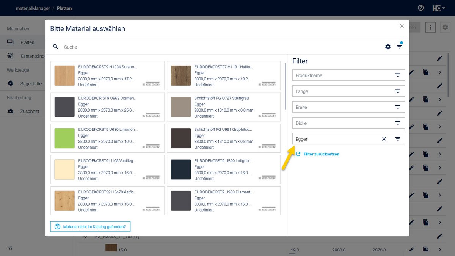Click the settings gear in the search bar
455x256 pixels.
tap(388, 47)
